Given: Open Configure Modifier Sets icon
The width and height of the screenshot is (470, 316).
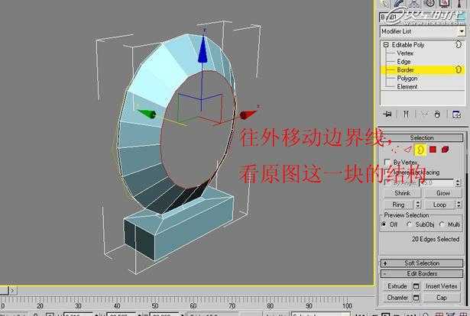Looking at the screenshot, I should 456,114.
